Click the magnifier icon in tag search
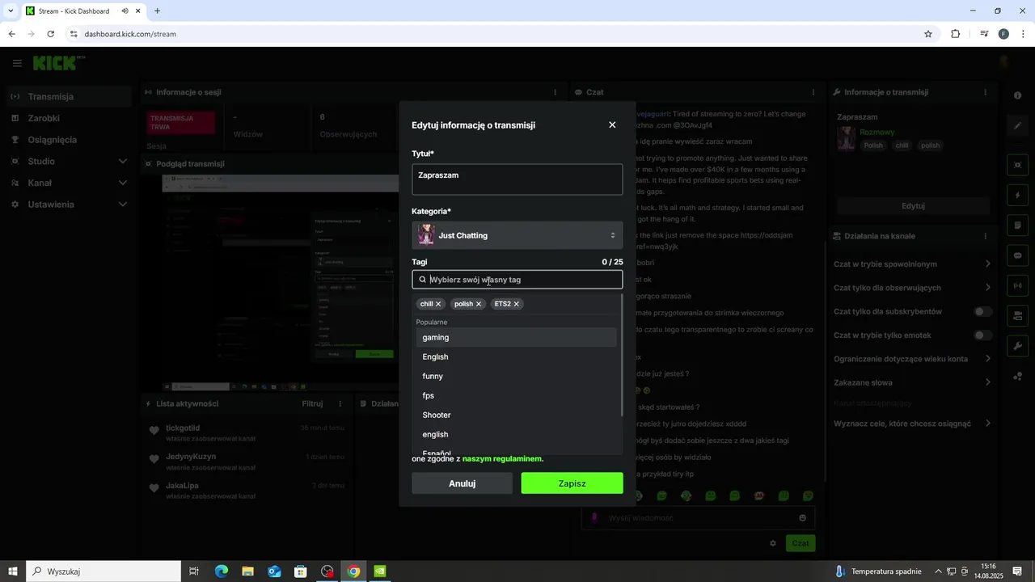1035x582 pixels. tap(422, 280)
